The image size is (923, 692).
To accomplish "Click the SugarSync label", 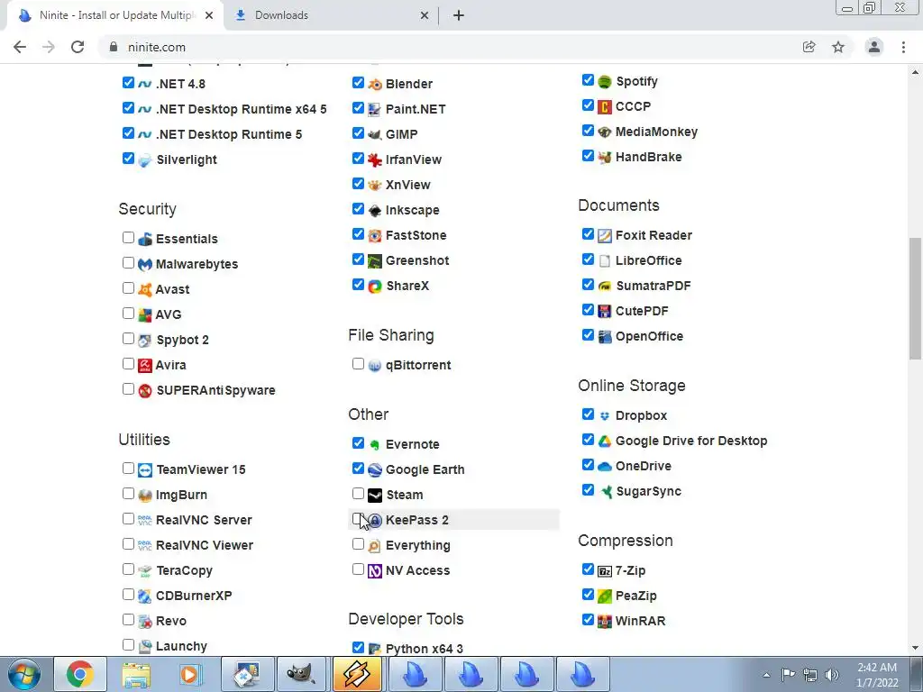I will coord(648,491).
